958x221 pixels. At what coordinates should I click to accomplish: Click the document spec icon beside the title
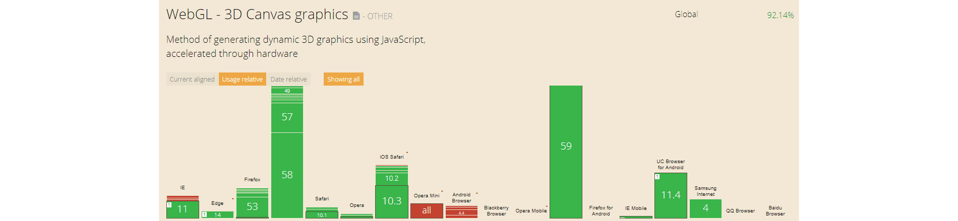pyautogui.click(x=356, y=16)
